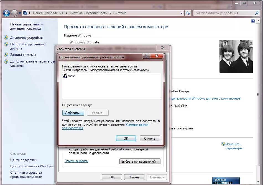Image resolution: width=263 pixels, height=185 pixels.
Task: Open Панель управления - домашняя страница
Action: [x=26, y=26]
